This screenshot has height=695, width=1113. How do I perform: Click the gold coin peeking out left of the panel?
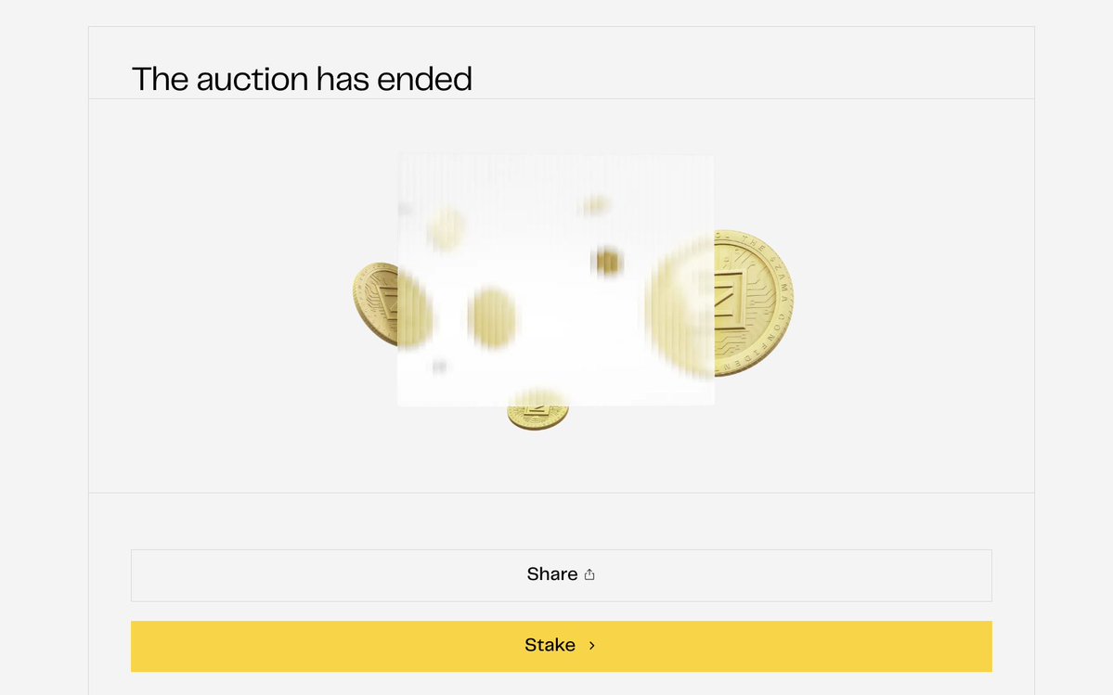point(376,303)
